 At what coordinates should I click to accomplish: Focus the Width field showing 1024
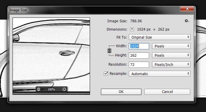(139, 46)
